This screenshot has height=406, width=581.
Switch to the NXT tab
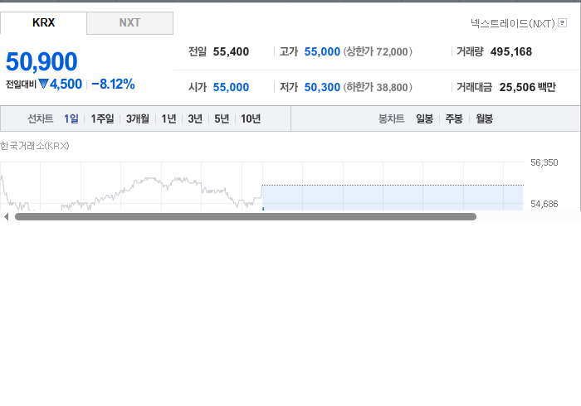point(129,23)
